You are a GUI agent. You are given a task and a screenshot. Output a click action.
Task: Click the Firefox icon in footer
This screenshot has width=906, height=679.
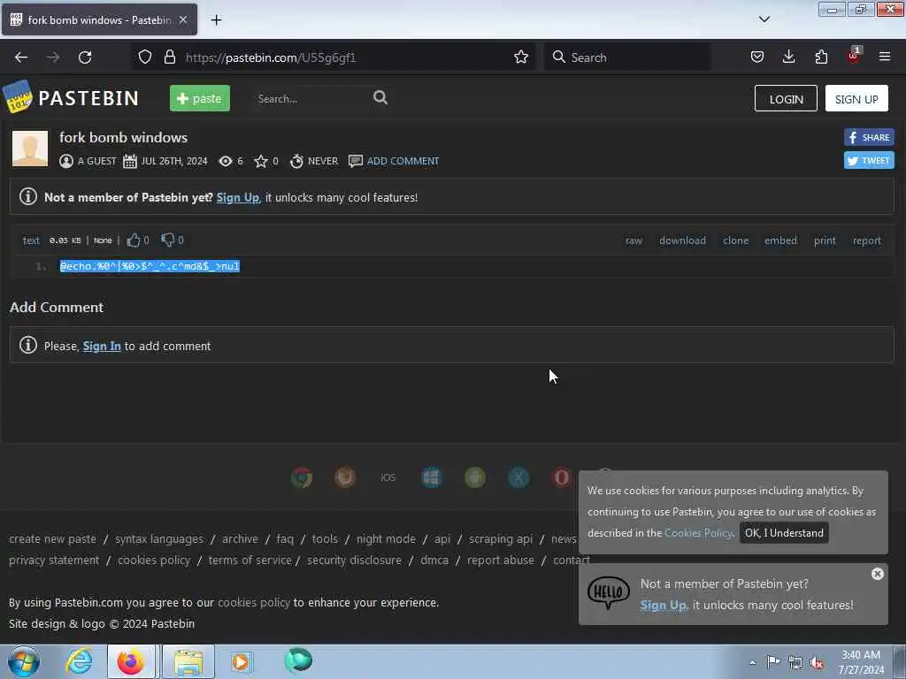(x=345, y=477)
